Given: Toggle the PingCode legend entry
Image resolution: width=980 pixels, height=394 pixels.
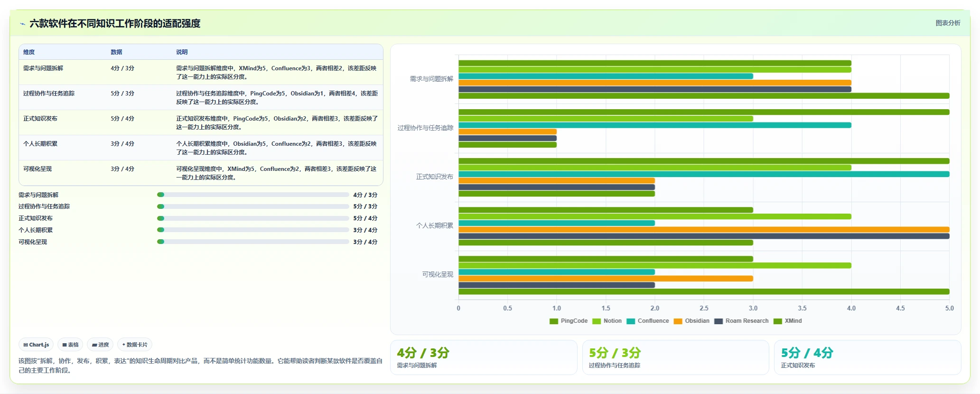Looking at the screenshot, I should pyautogui.click(x=569, y=321).
